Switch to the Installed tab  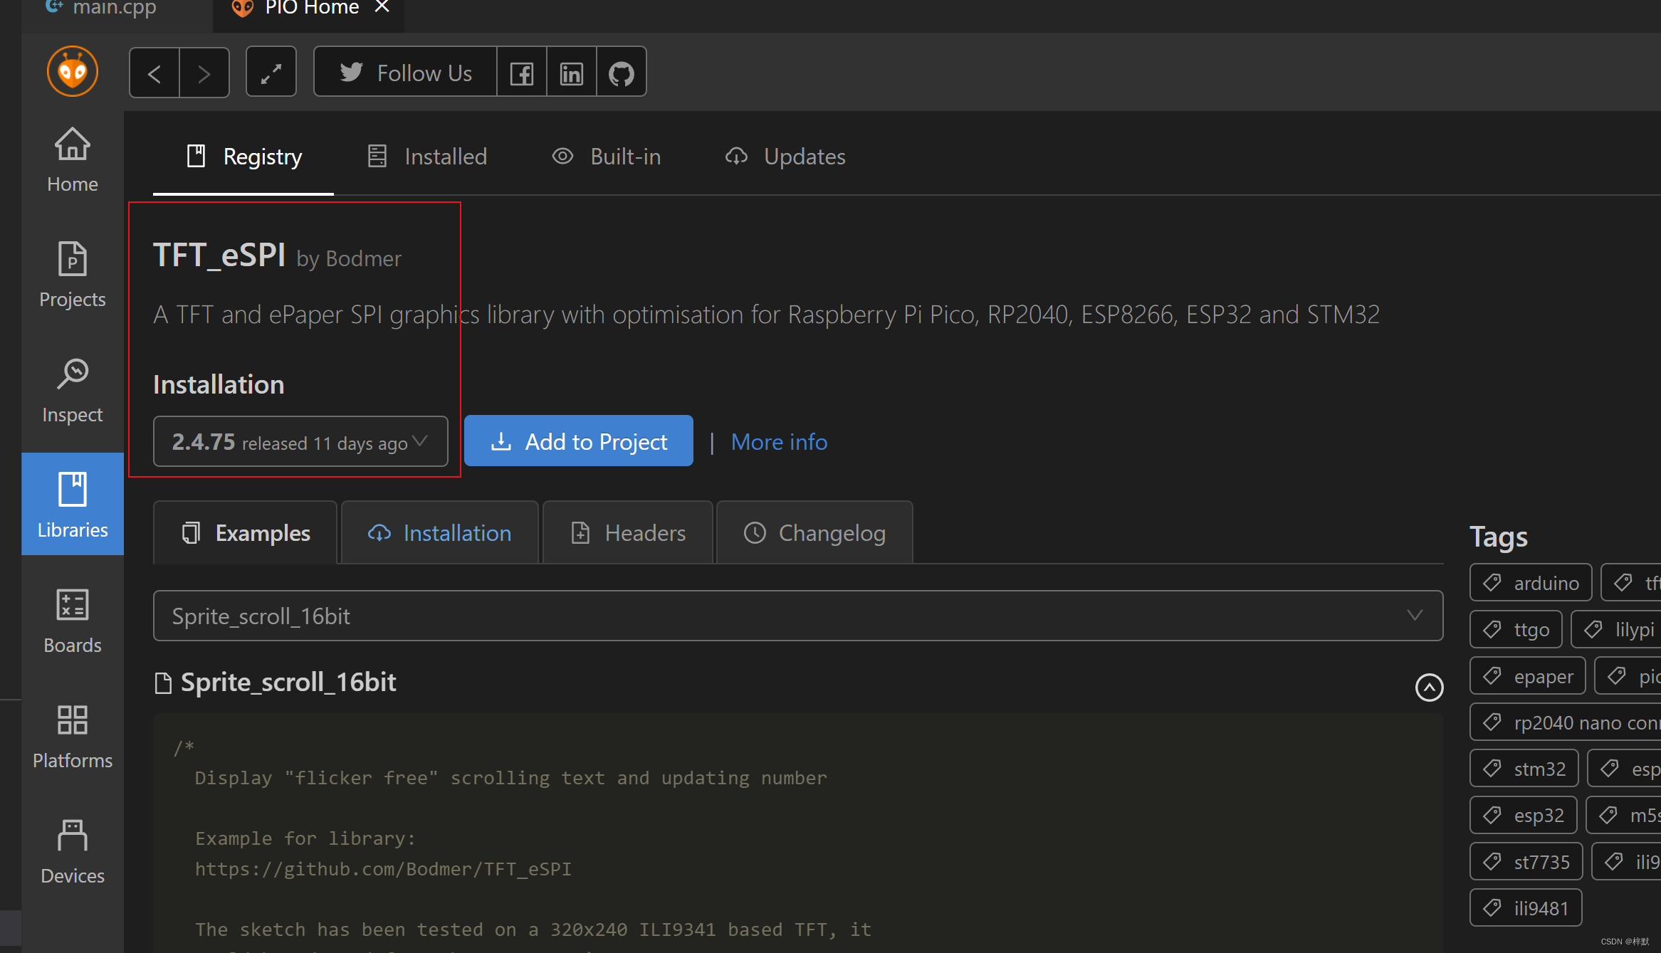point(427,157)
